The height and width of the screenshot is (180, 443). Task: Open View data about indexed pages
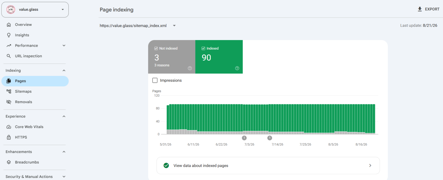[268, 165]
